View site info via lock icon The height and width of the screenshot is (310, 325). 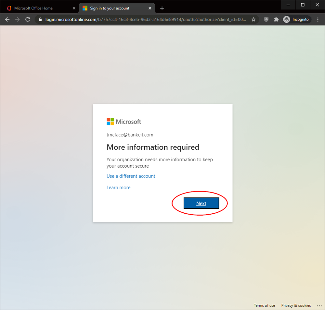pos(40,20)
